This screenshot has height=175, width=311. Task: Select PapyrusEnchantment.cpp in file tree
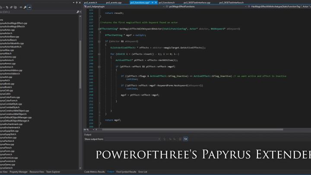coord(11,124)
